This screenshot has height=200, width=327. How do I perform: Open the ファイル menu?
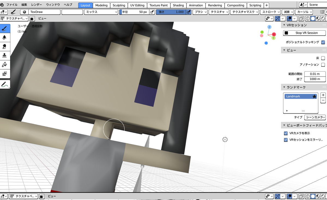(x=12, y=5)
